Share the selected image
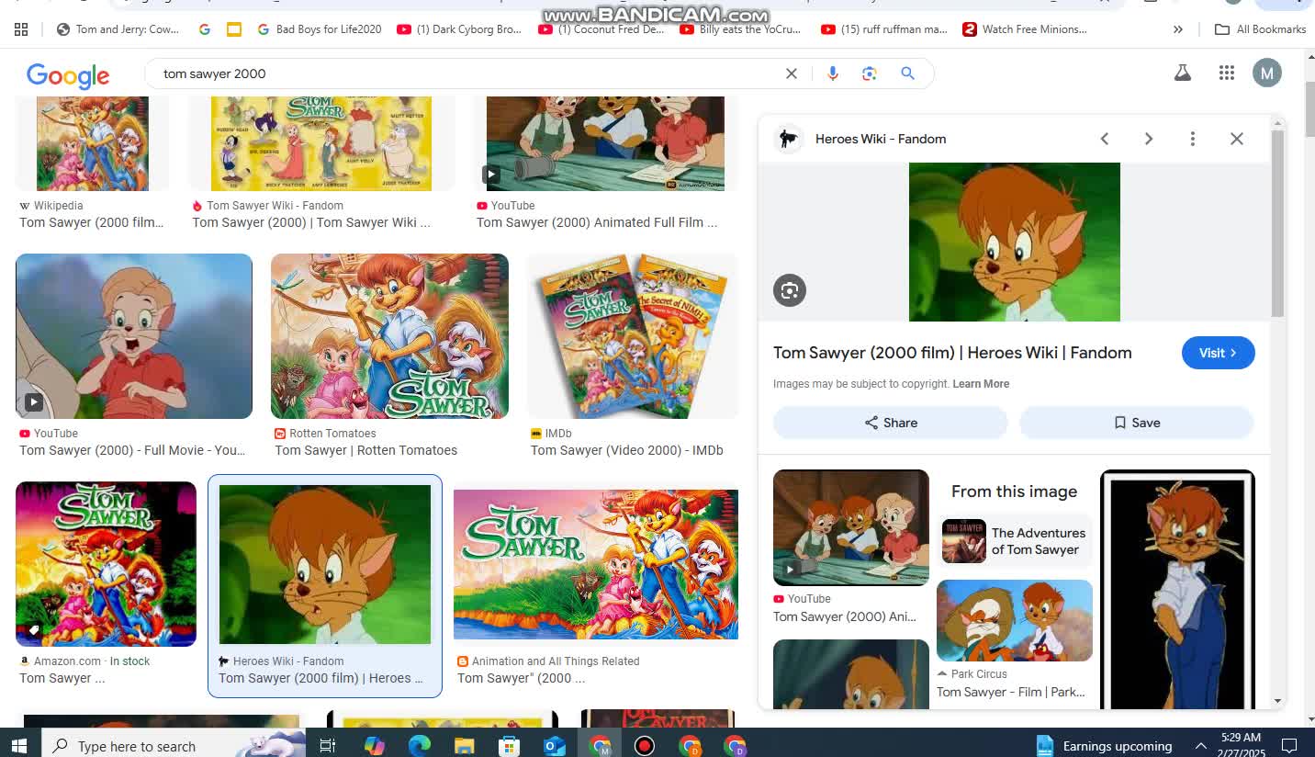1315x757 pixels. point(890,423)
